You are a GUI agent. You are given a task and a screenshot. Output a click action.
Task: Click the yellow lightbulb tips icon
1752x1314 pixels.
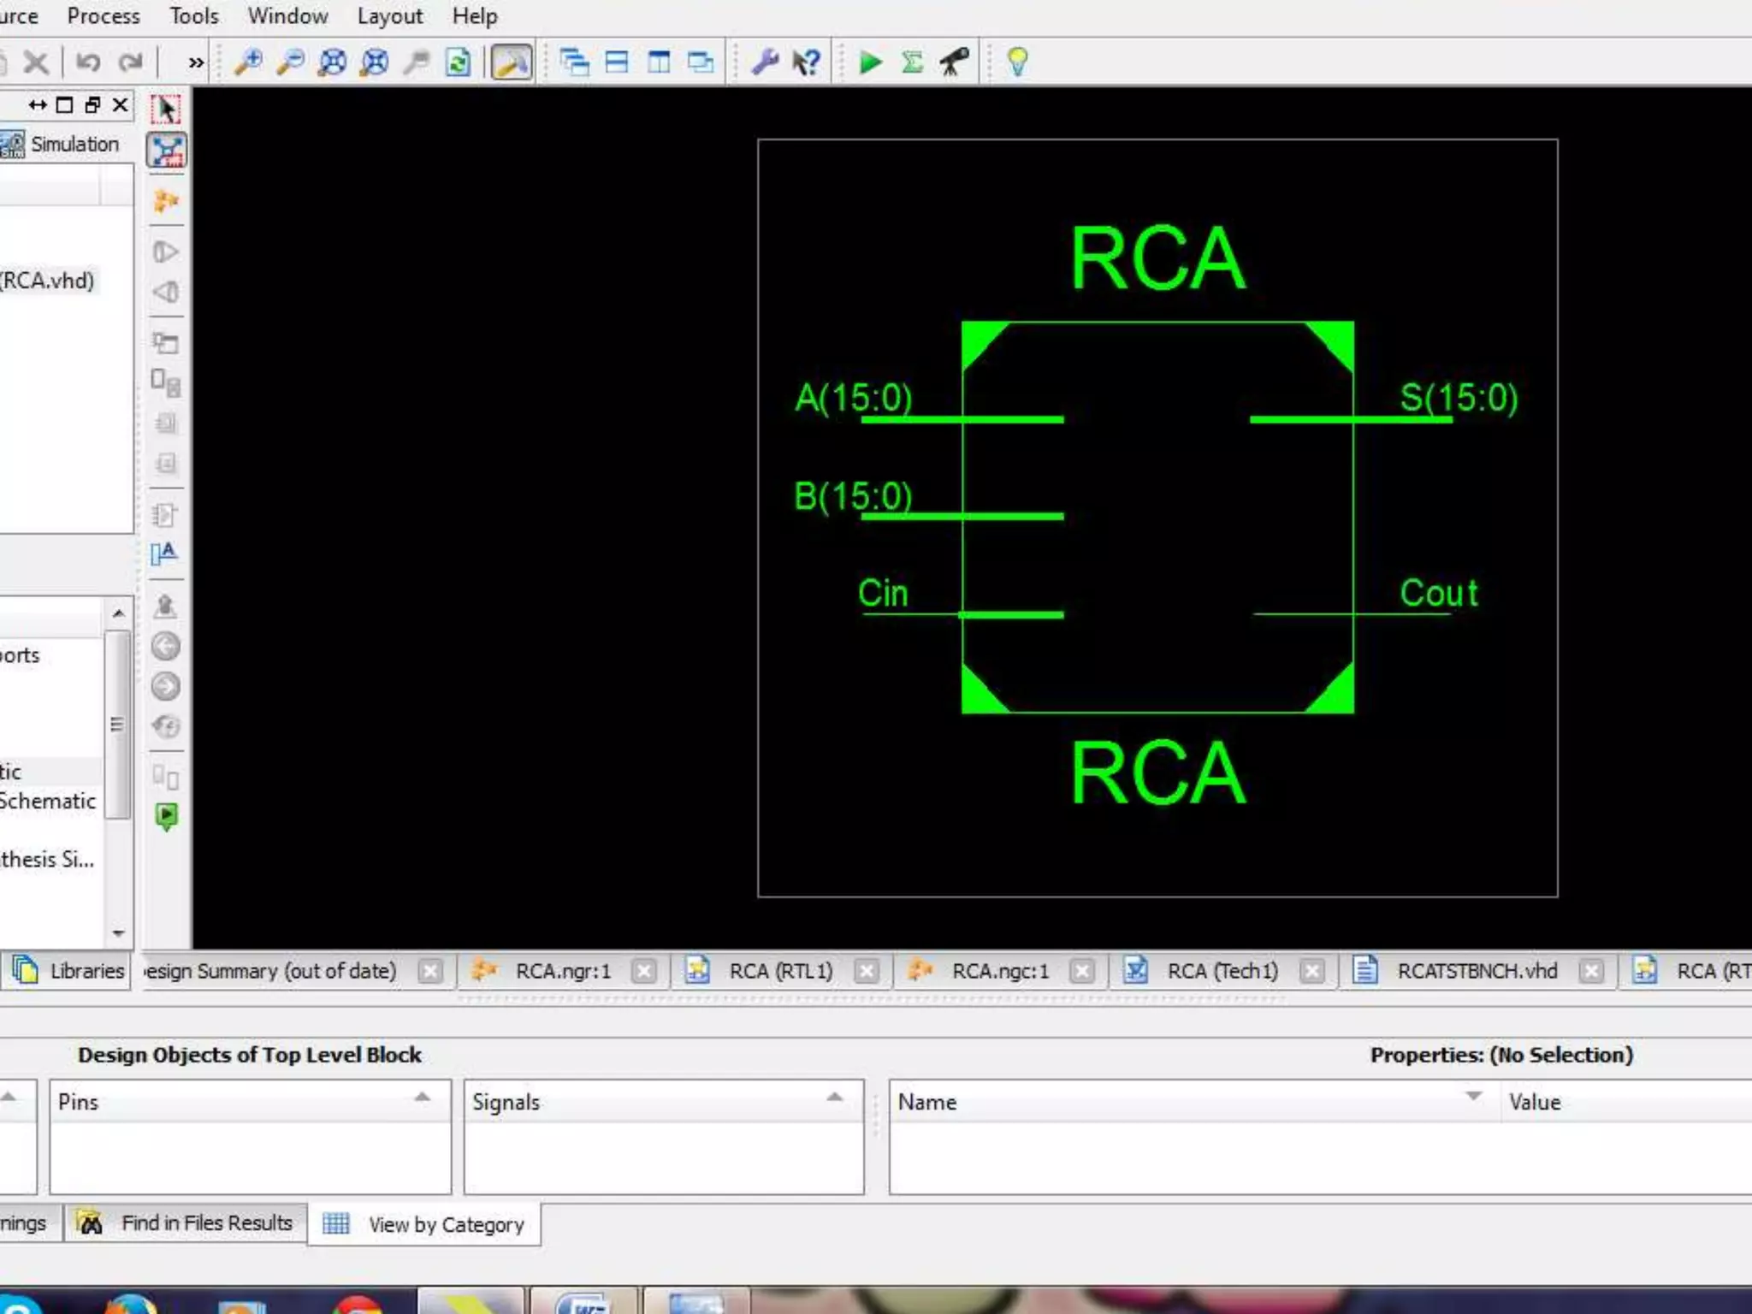(x=1017, y=62)
